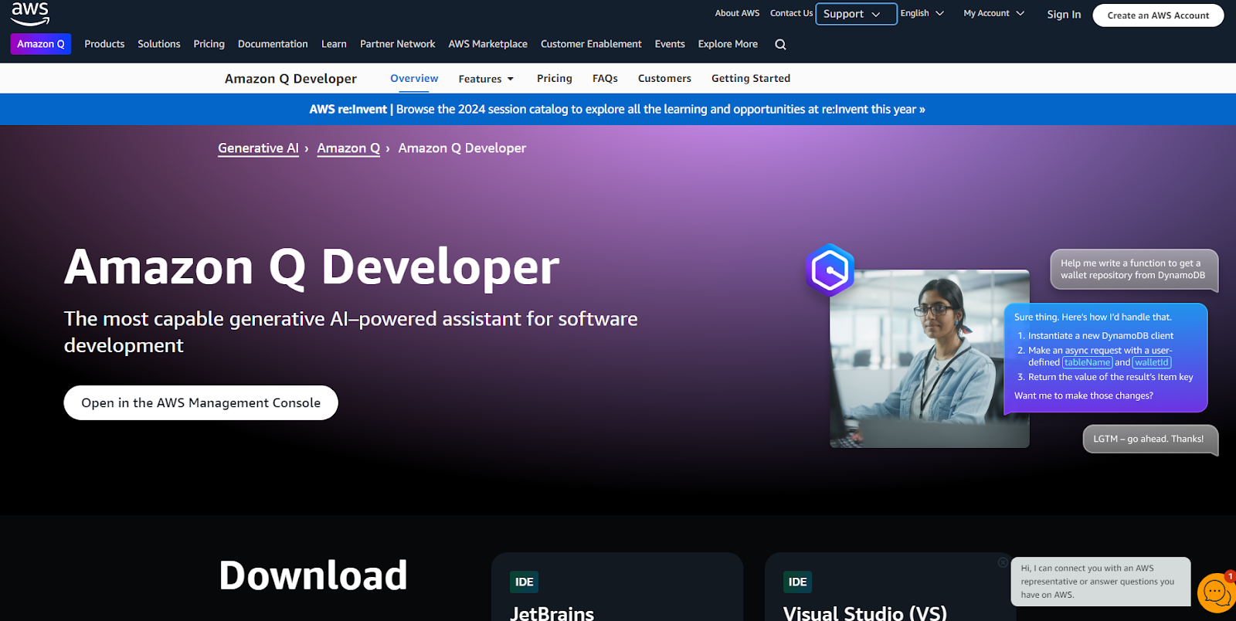Click the IDE badge on JetBrains card

[x=524, y=582]
